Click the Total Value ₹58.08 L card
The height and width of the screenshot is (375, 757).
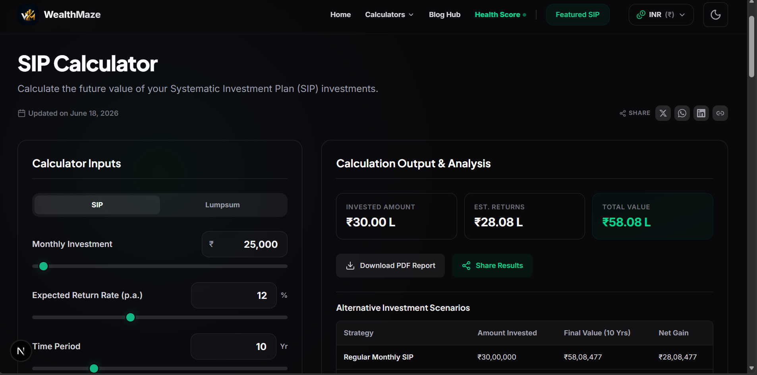pos(653,216)
